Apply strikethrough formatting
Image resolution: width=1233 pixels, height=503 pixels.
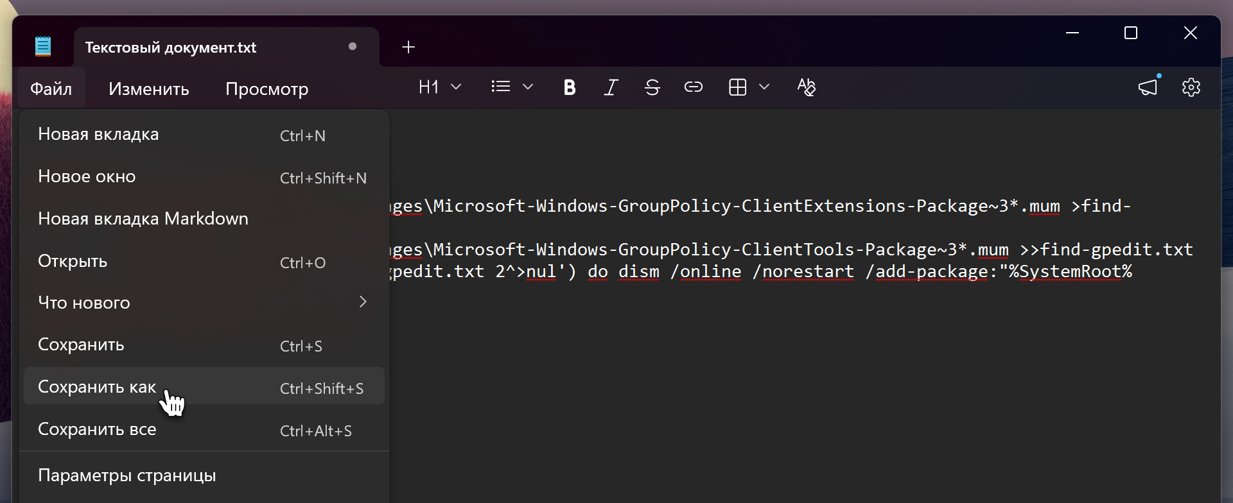(652, 87)
